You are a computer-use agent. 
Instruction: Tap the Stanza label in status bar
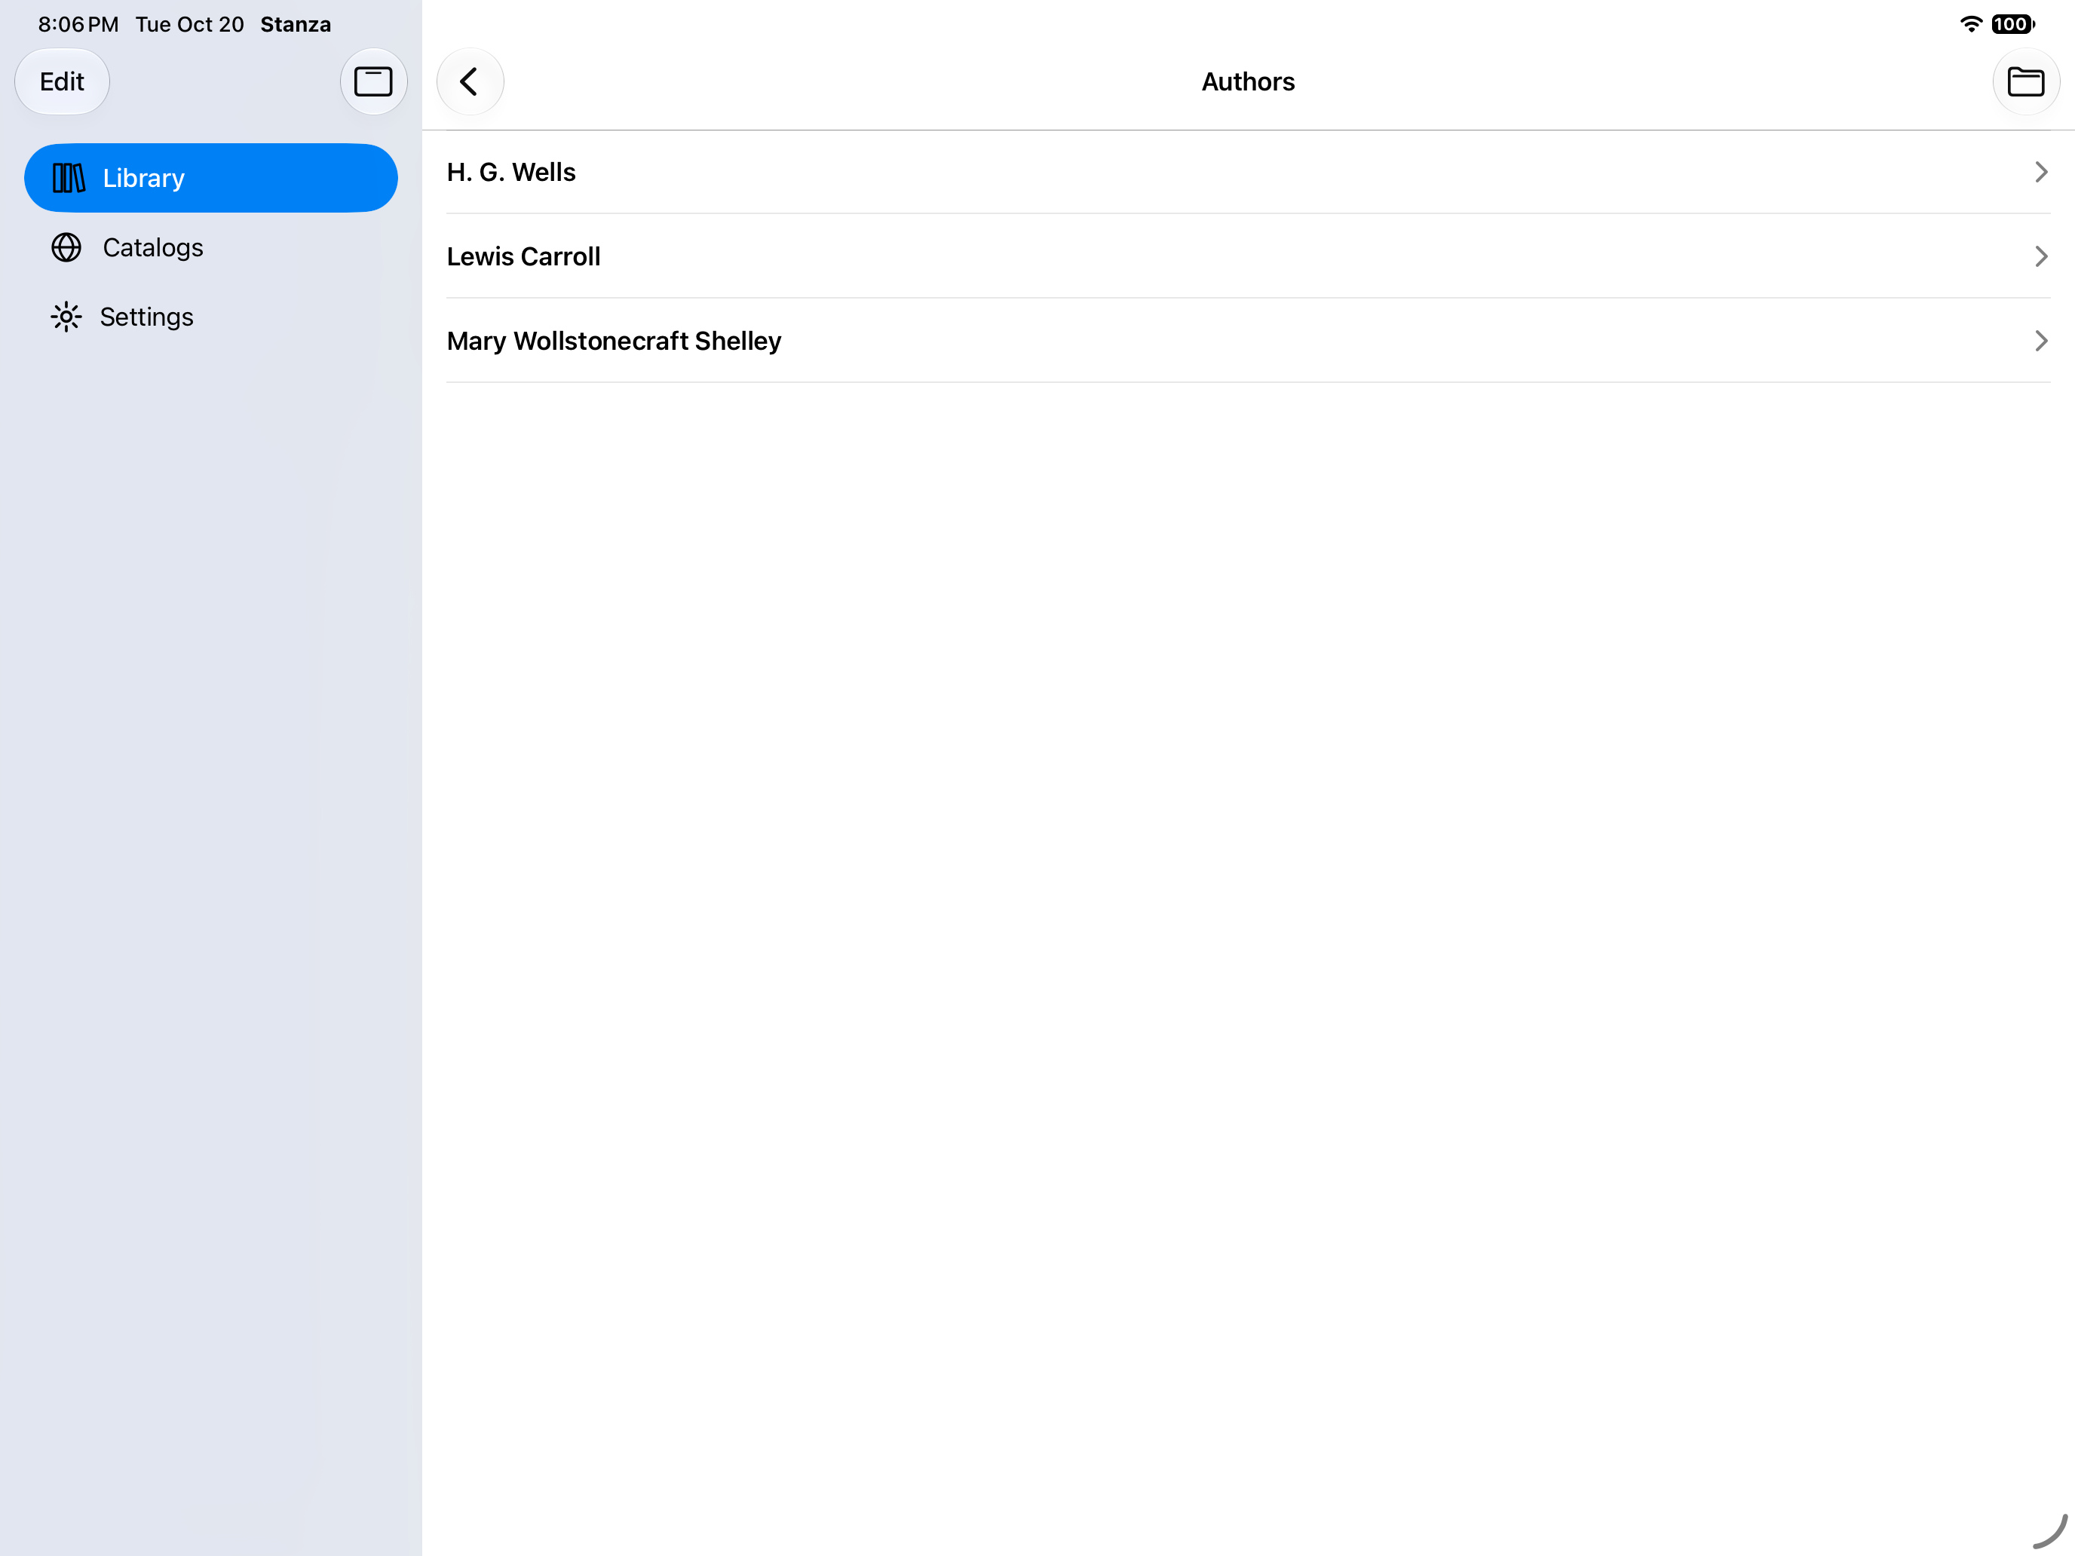pos(296,24)
